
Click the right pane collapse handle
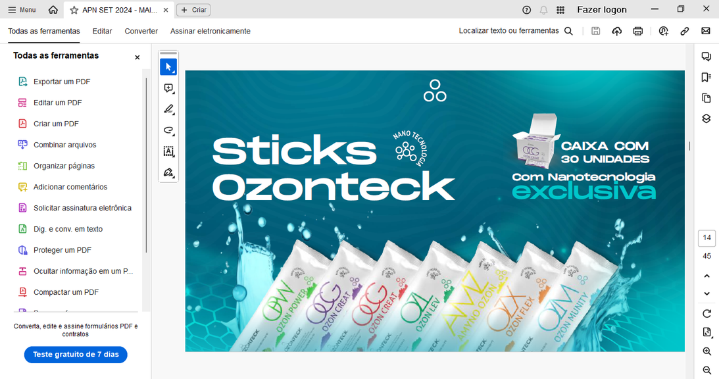[689, 146]
